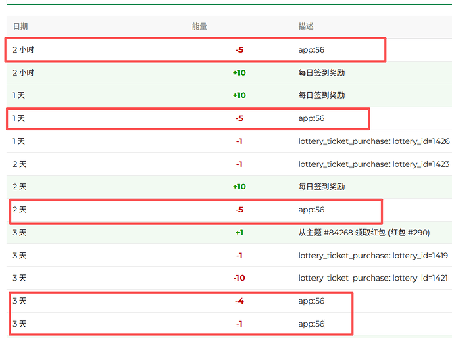Viewport: 452px width, 338px height.
Task: Select the -10 energy value
Action: (x=239, y=278)
